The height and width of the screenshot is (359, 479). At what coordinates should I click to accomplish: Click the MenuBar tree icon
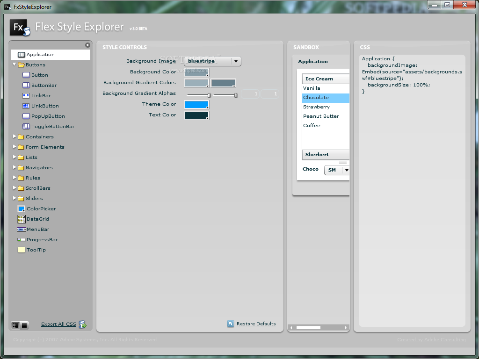(22, 229)
